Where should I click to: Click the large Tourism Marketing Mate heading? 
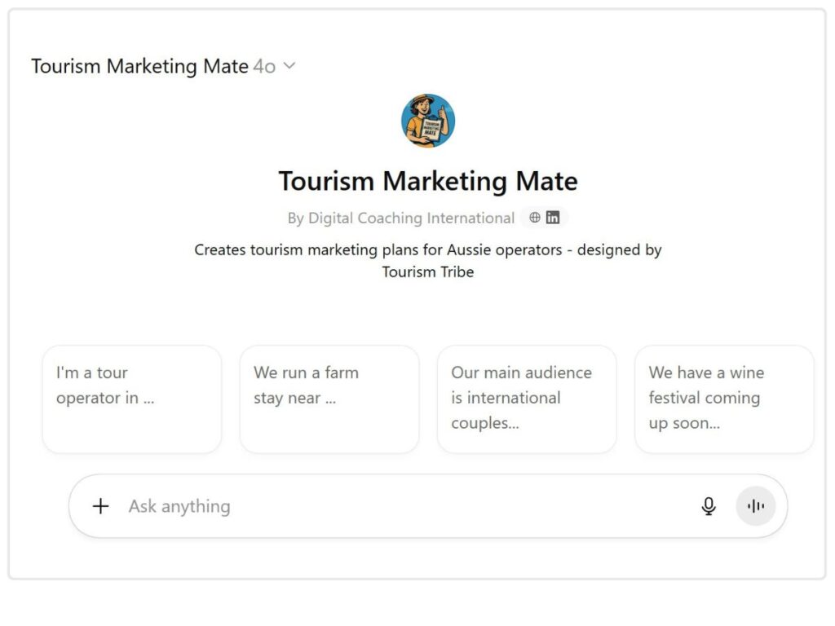point(428,181)
